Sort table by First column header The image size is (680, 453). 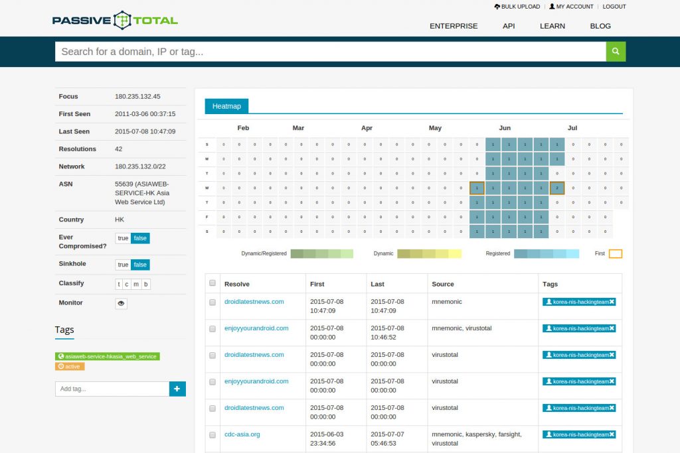coord(317,284)
